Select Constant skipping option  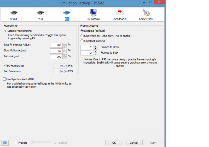pyautogui.click(x=82, y=41)
